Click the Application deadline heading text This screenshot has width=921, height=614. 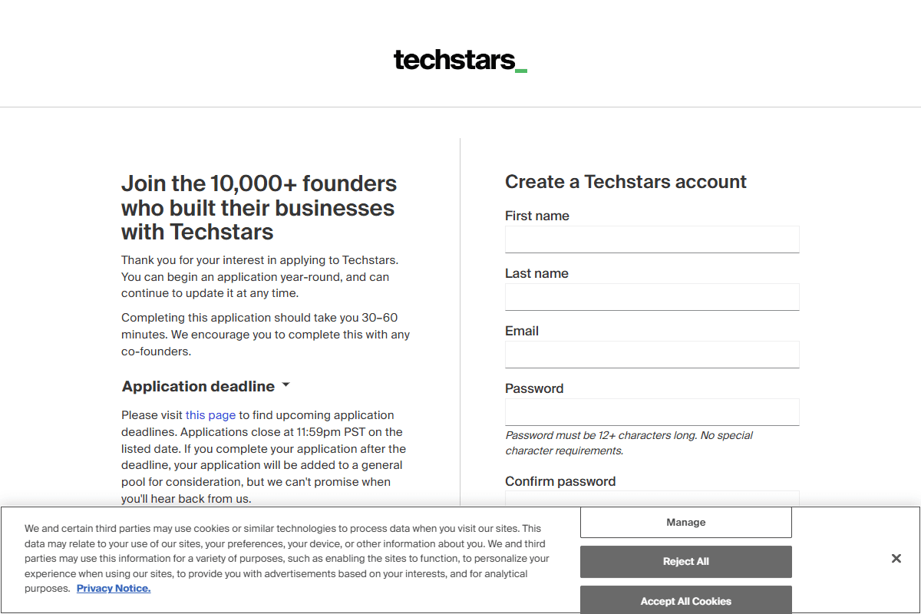click(197, 386)
